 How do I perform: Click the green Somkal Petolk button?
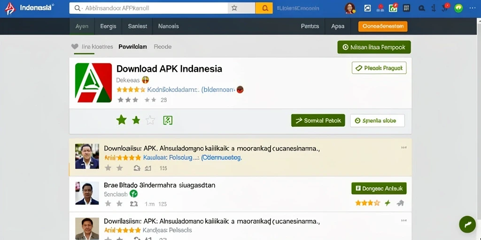coord(318,120)
